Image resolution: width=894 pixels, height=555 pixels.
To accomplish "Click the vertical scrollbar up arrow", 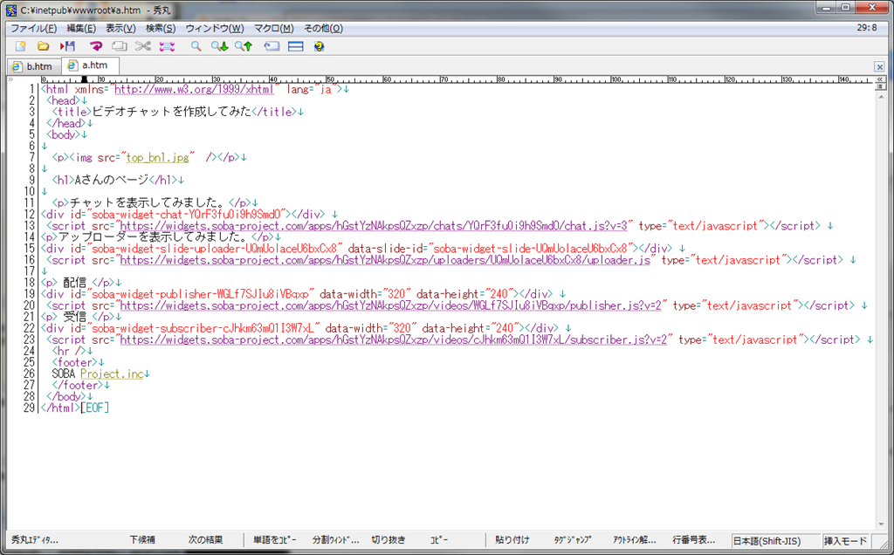I will pyautogui.click(x=881, y=98).
